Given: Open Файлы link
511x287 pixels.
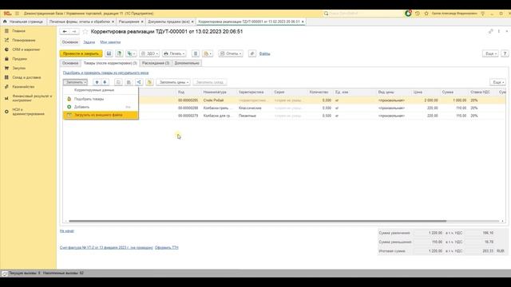Looking at the screenshot, I should click(264, 53).
